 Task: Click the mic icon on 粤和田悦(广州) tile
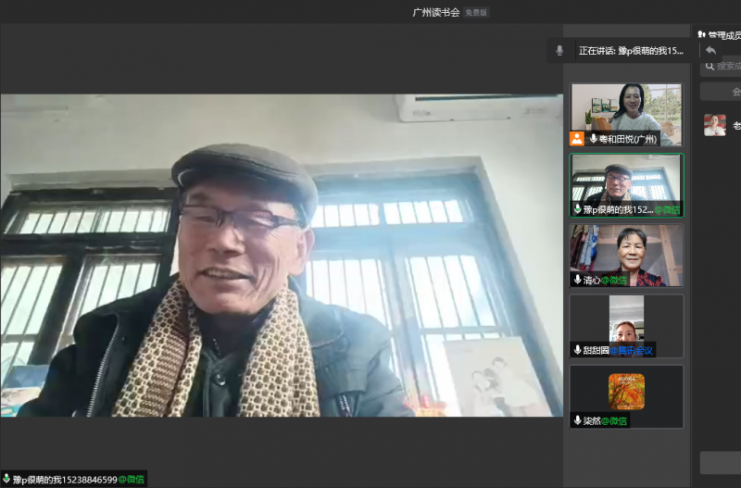click(x=593, y=139)
